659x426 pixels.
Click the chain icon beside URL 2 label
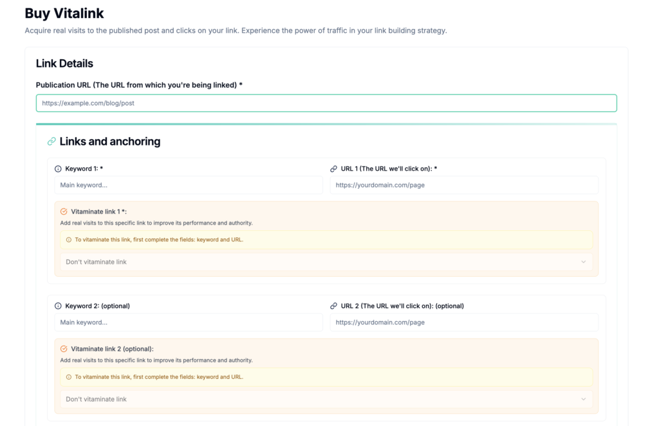[x=333, y=306]
